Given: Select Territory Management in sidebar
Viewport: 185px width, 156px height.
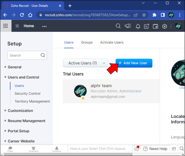Looking at the screenshot, I should (32, 101).
